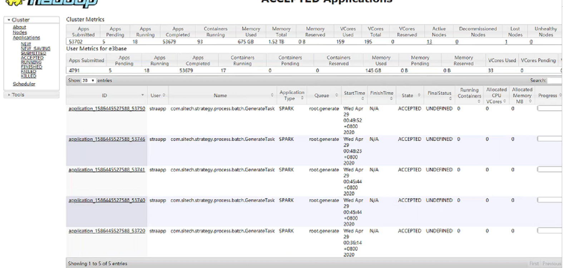Sort table by State column
The width and height of the screenshot is (563, 268).
tap(410, 95)
